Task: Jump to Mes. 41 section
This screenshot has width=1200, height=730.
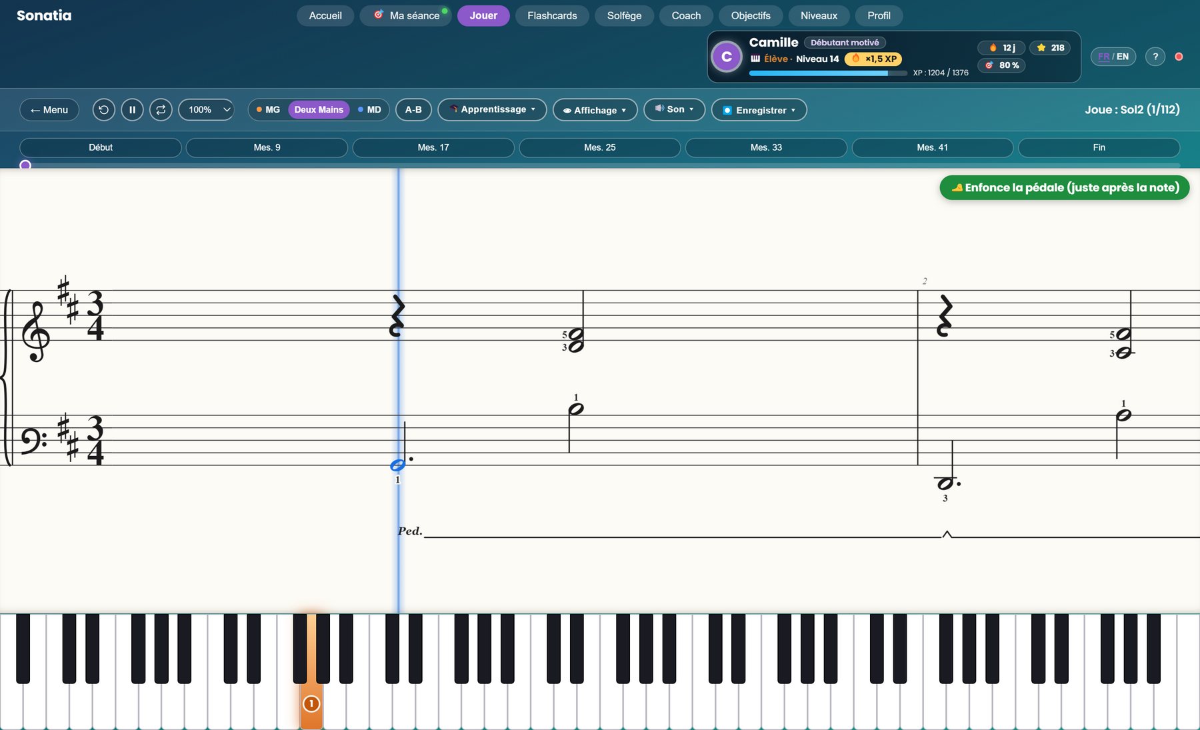Action: click(x=933, y=147)
